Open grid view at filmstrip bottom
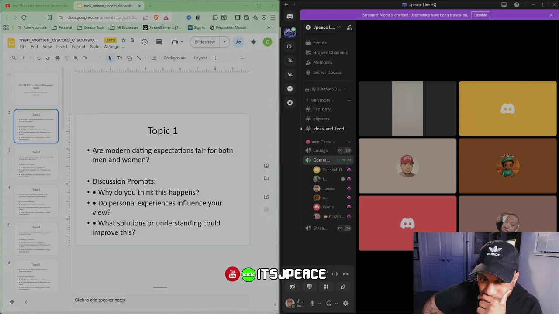559x314 pixels. [12, 302]
